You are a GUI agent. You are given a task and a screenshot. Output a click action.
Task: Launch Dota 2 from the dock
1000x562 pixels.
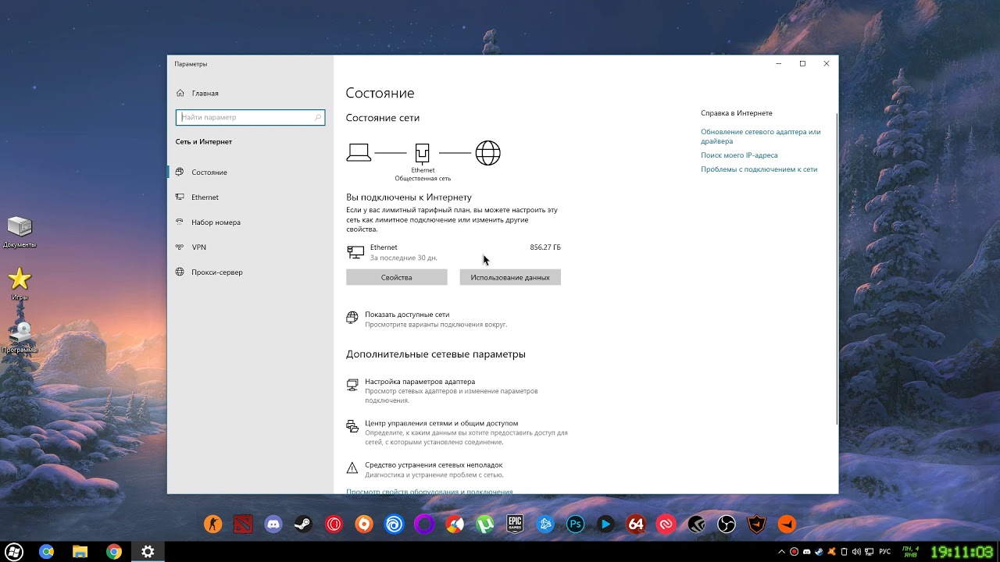point(243,524)
